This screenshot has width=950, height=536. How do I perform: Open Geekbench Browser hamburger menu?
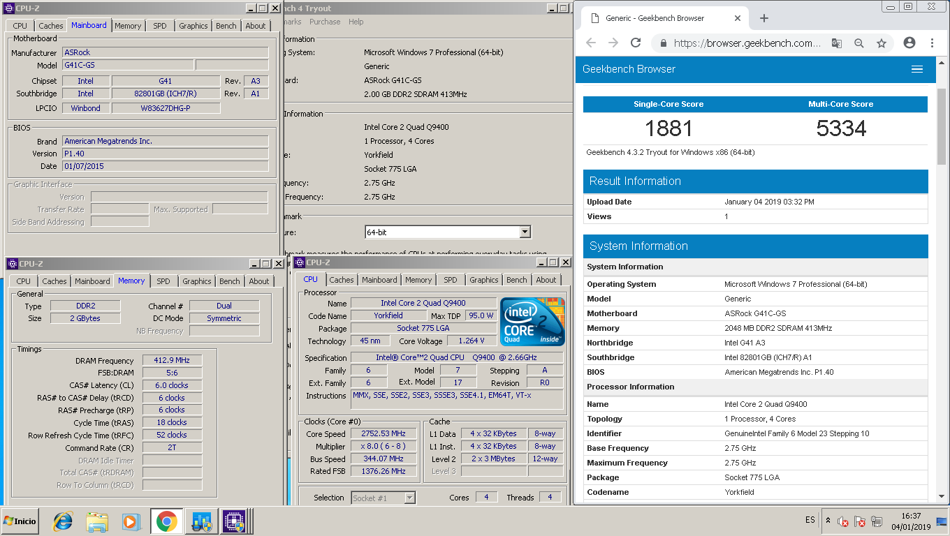[x=917, y=69]
